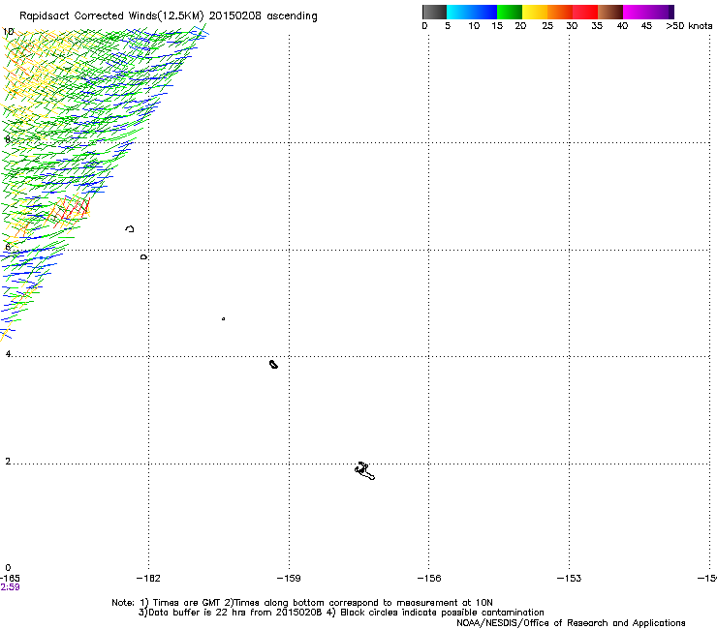This screenshot has height=629, width=717.
Task: Click the gray 0-5 knots legend segment
Action: (x=434, y=12)
